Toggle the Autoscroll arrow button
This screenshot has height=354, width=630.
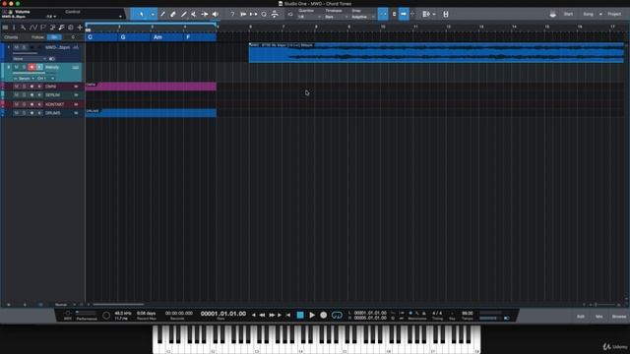pyautogui.click(x=404, y=14)
